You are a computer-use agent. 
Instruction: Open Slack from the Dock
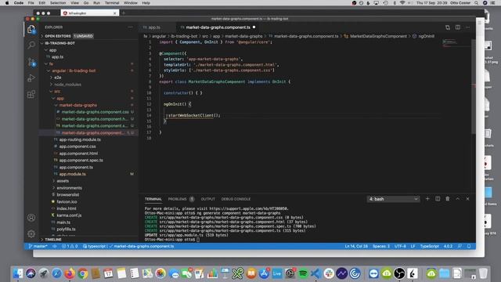pos(329,273)
